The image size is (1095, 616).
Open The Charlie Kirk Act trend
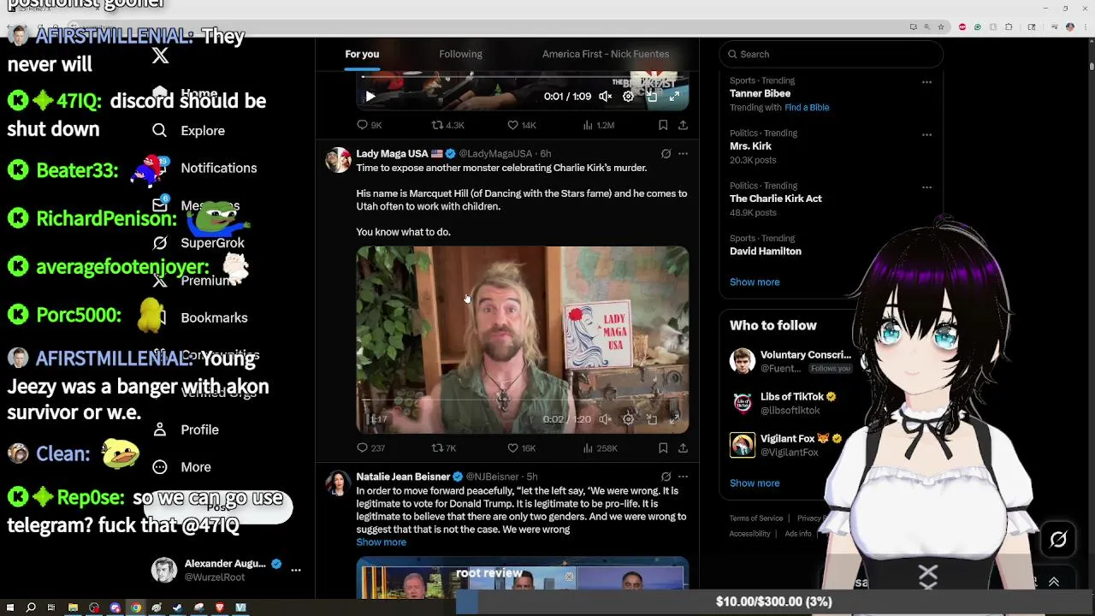775,198
